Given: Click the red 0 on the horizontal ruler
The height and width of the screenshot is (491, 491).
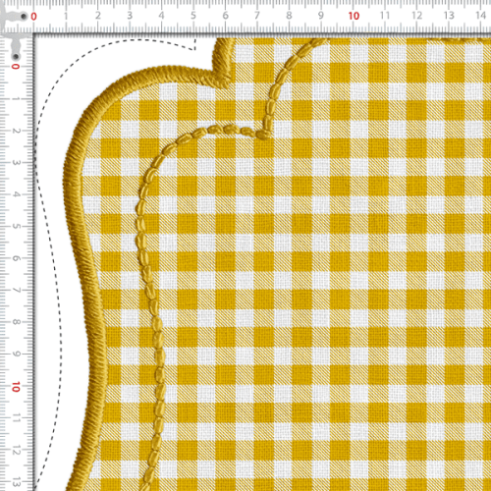Looking at the screenshot, I should coord(33,17).
